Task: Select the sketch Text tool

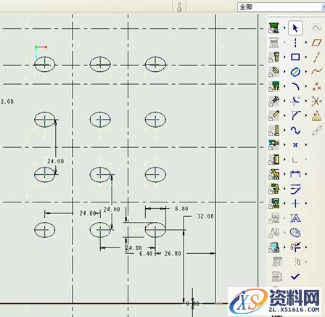Action: point(295,218)
